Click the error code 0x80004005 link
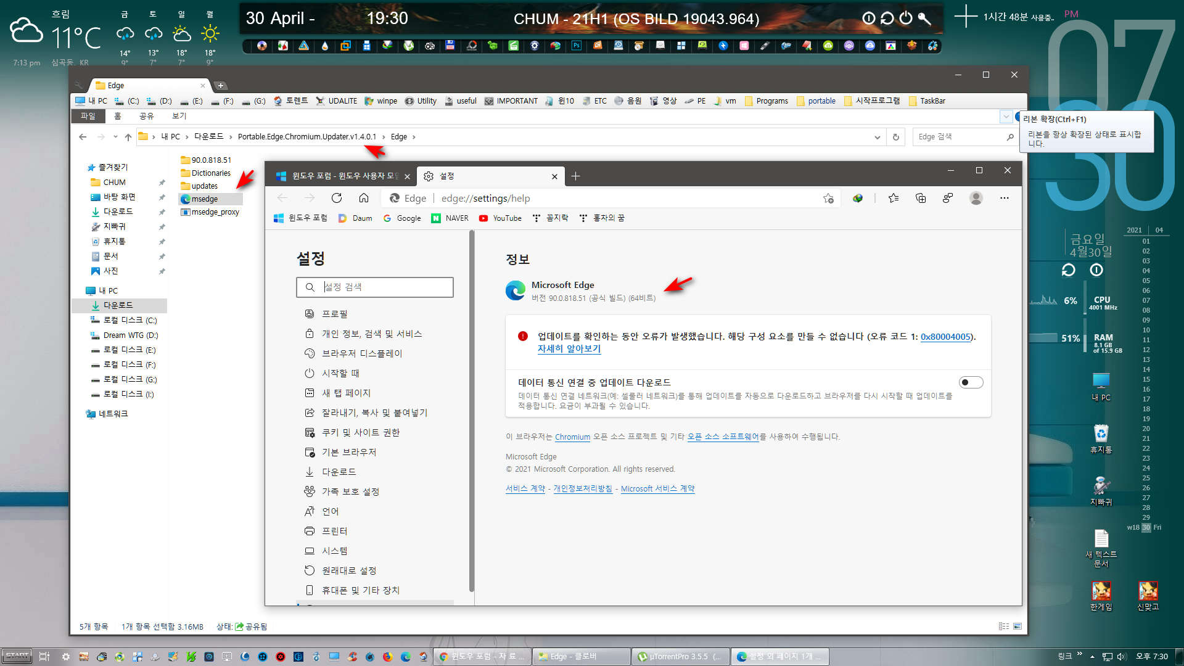Screen dimensions: 1184x666 pyautogui.click(x=945, y=337)
